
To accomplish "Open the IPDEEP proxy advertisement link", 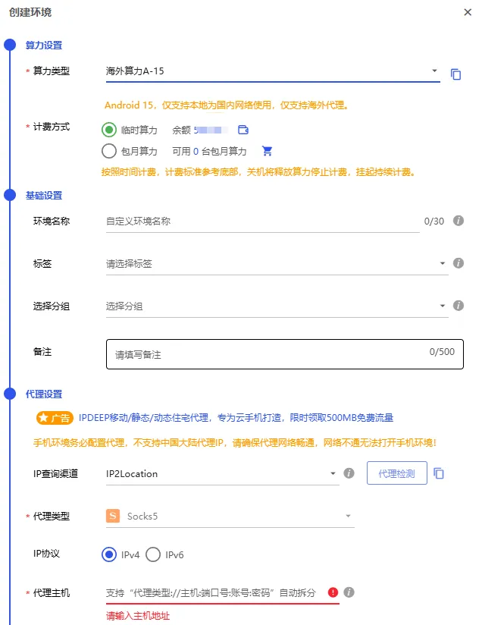I will (x=236, y=418).
